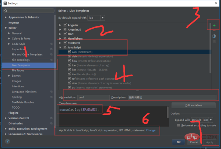Click the Edit variables button

193,105
